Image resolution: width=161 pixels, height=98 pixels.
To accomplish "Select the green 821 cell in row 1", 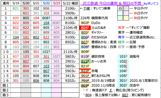I will [16, 8].
